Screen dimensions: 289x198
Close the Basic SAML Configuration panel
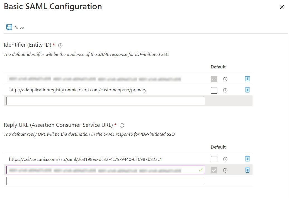[282, 7]
